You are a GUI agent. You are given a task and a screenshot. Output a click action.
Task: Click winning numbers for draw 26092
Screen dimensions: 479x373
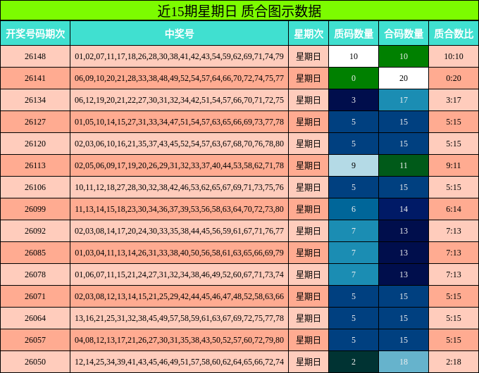tap(180, 231)
